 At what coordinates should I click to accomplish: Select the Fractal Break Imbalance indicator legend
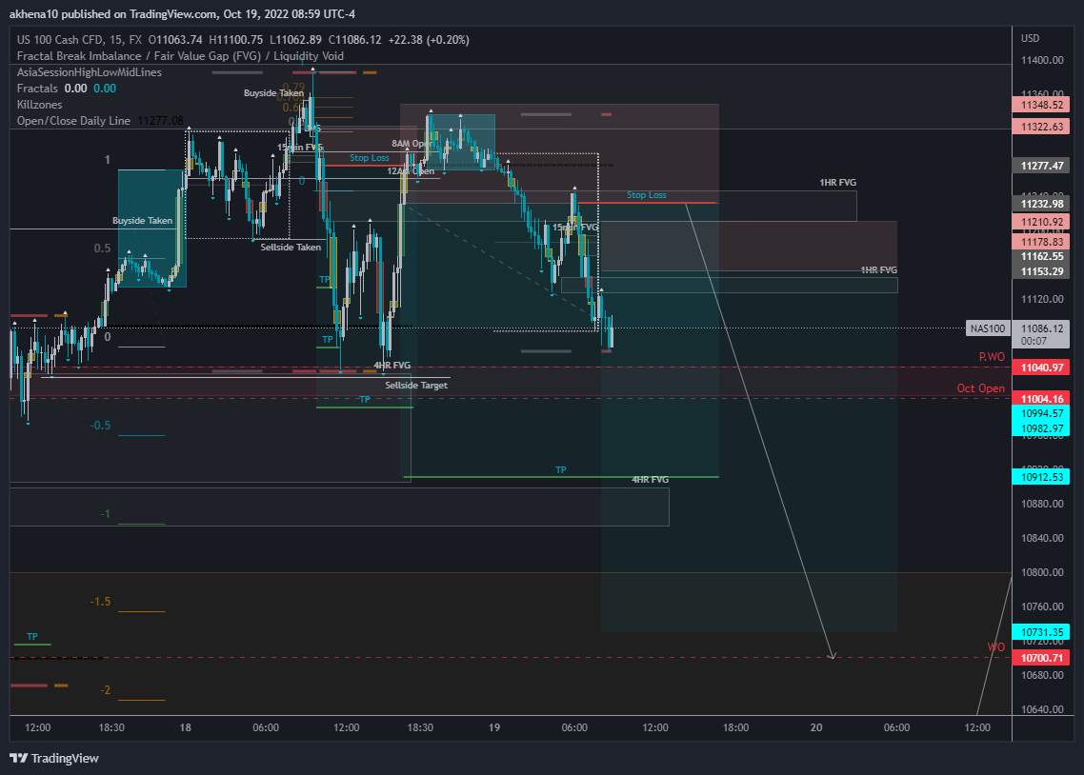coord(180,56)
